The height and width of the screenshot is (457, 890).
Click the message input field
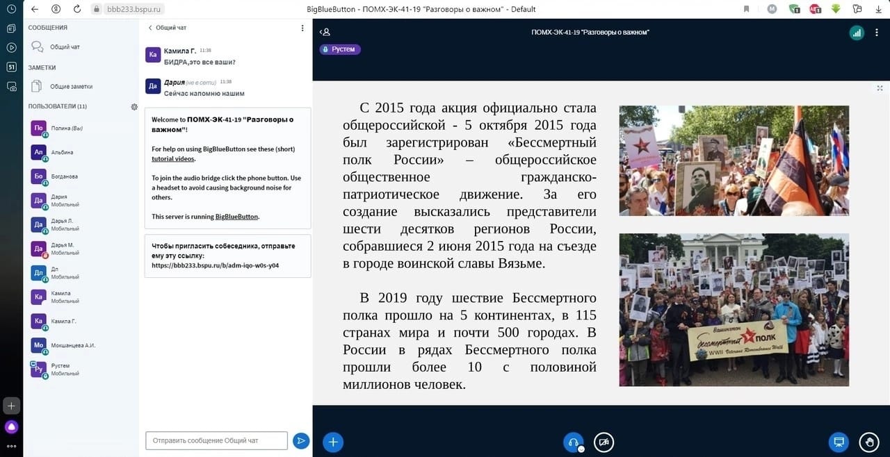tap(216, 440)
